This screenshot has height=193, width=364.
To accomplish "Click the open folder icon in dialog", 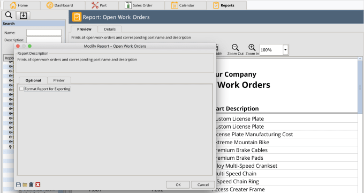I will point(25,184).
